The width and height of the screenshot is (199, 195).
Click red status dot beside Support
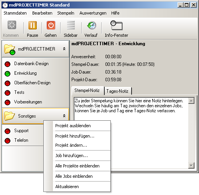(x=7, y=131)
